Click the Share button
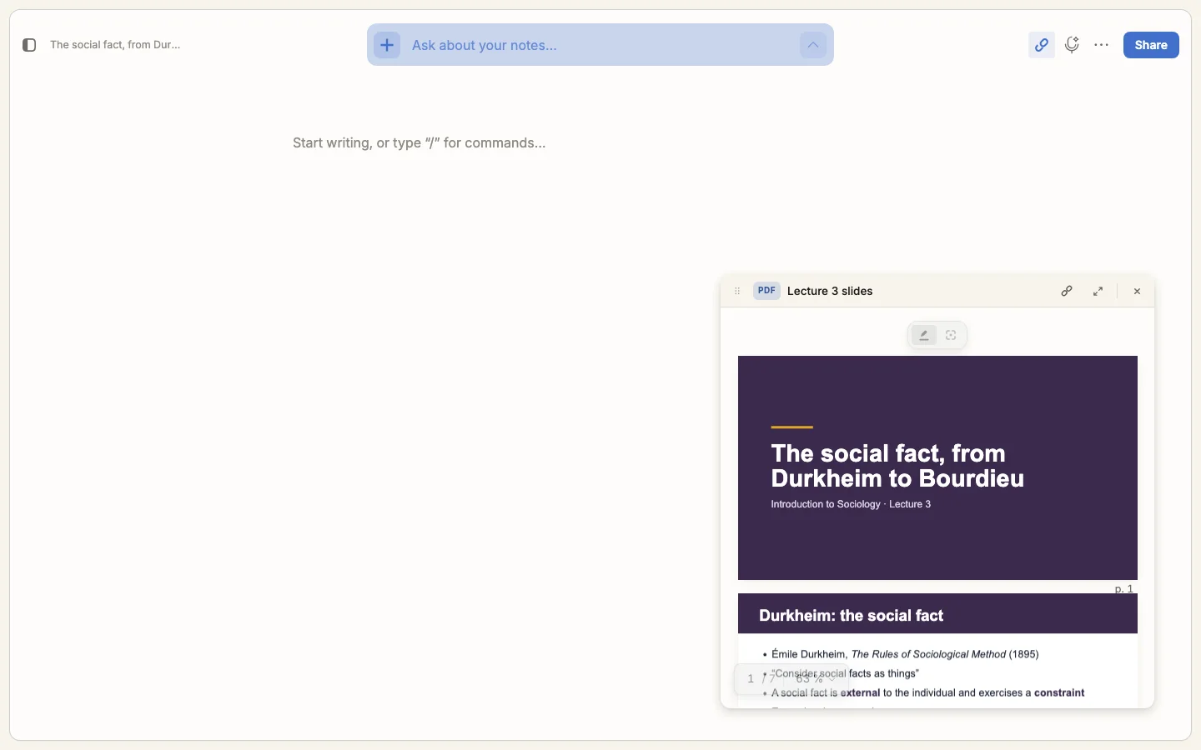The image size is (1201, 750). (1151, 45)
